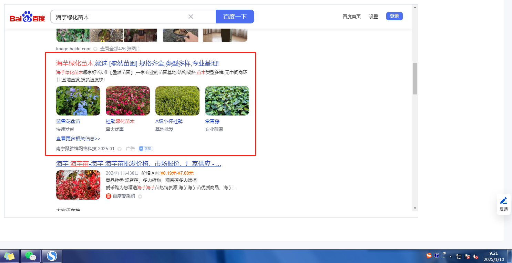Click the network connection tray icon

(x=459, y=256)
